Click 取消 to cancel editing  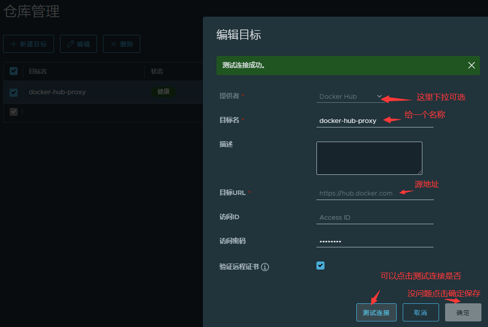(420, 312)
